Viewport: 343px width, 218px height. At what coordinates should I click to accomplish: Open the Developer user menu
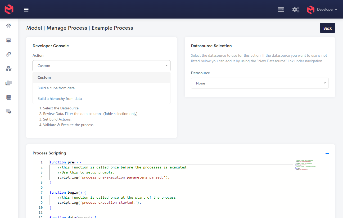(x=322, y=10)
